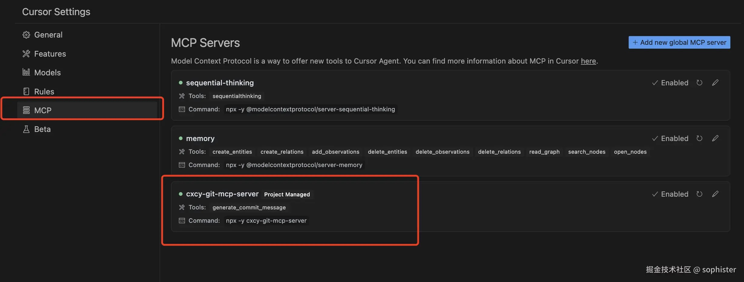Click the memory server name
This screenshot has height=282, width=744.
coord(200,138)
